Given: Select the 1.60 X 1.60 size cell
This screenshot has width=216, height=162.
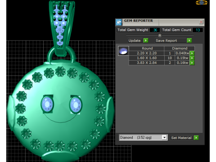Looking at the screenshot, I should [x=147, y=58].
